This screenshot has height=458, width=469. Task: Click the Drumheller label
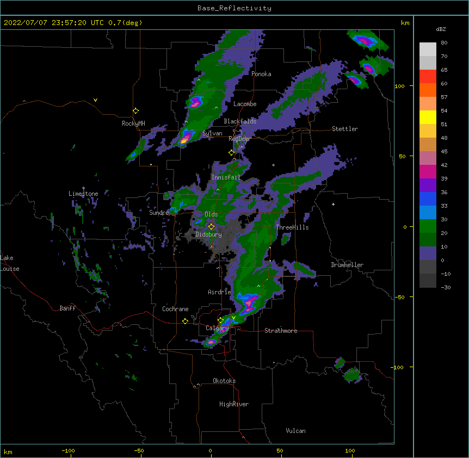click(x=347, y=265)
